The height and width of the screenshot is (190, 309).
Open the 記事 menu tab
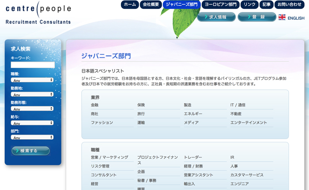[266, 4]
